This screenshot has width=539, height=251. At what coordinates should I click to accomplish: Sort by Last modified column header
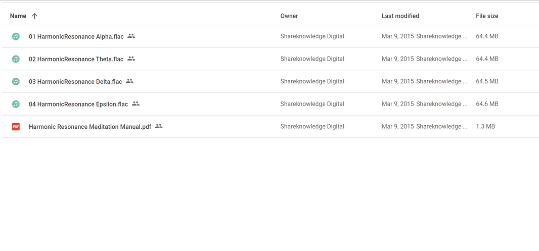400,16
